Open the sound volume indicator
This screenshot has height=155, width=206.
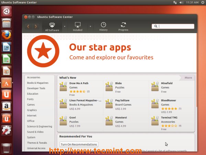181,2
